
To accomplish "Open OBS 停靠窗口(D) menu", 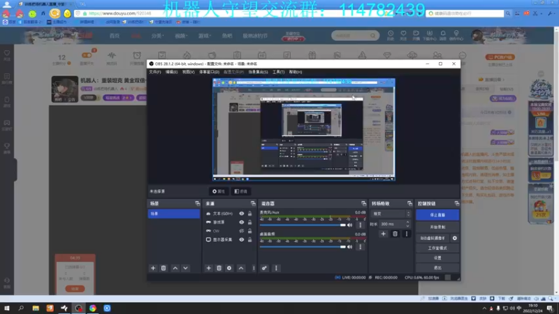I will pyautogui.click(x=209, y=72).
